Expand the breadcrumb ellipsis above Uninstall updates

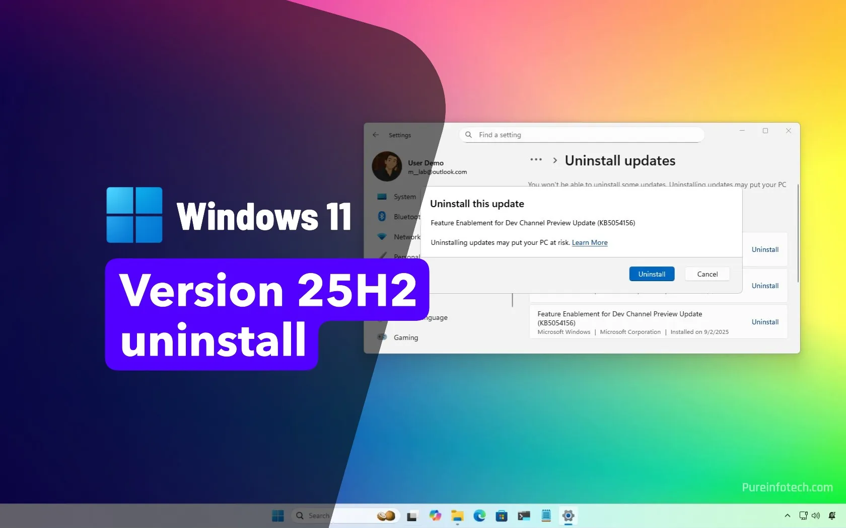coord(535,159)
